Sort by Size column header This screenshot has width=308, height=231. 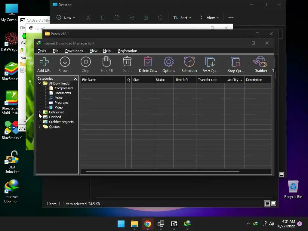[143, 80]
